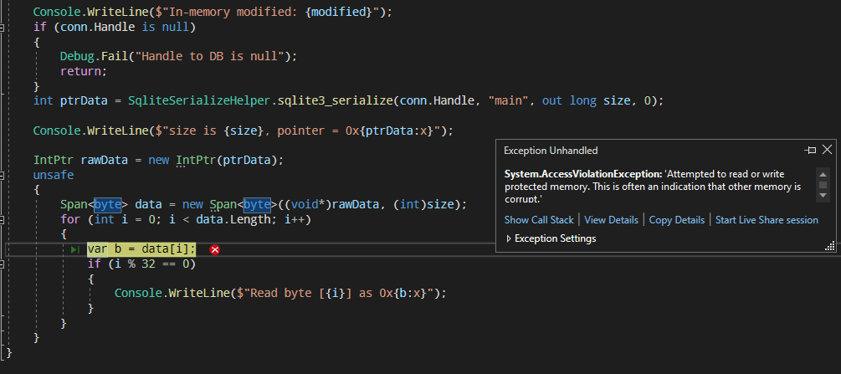The width and height of the screenshot is (841, 374).
Task: Start Live Share session link
Action: pos(767,220)
